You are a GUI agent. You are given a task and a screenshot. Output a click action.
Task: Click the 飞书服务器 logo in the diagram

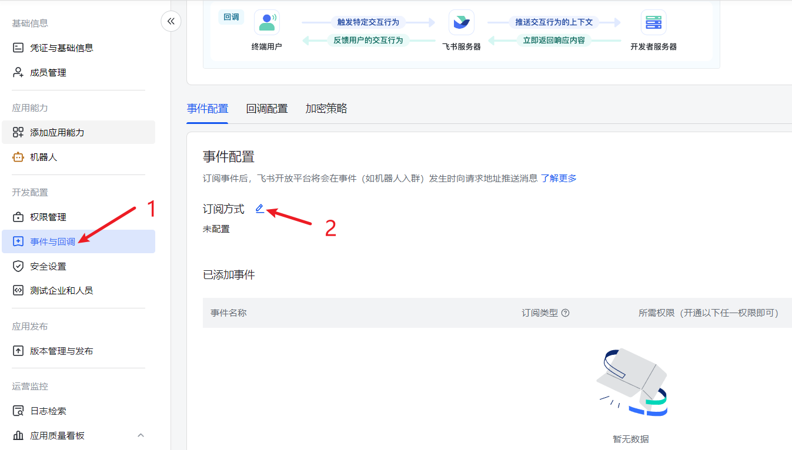pos(461,22)
